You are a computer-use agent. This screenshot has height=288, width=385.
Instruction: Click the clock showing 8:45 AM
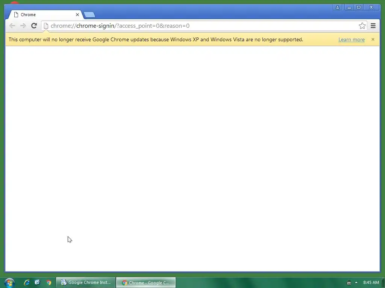pyautogui.click(x=371, y=282)
